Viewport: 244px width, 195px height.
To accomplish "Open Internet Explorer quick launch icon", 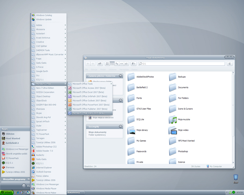I will pyautogui.click(x=17, y=193).
